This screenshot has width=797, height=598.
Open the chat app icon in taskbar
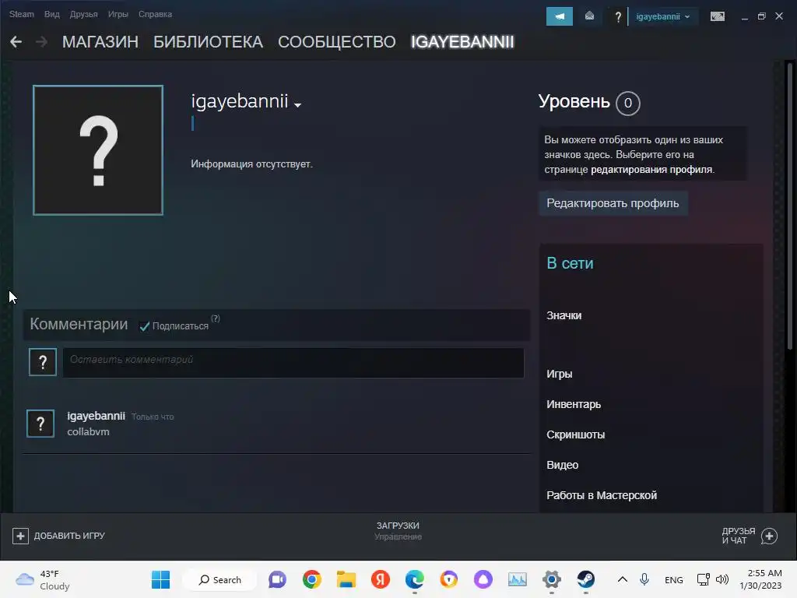coord(278,579)
